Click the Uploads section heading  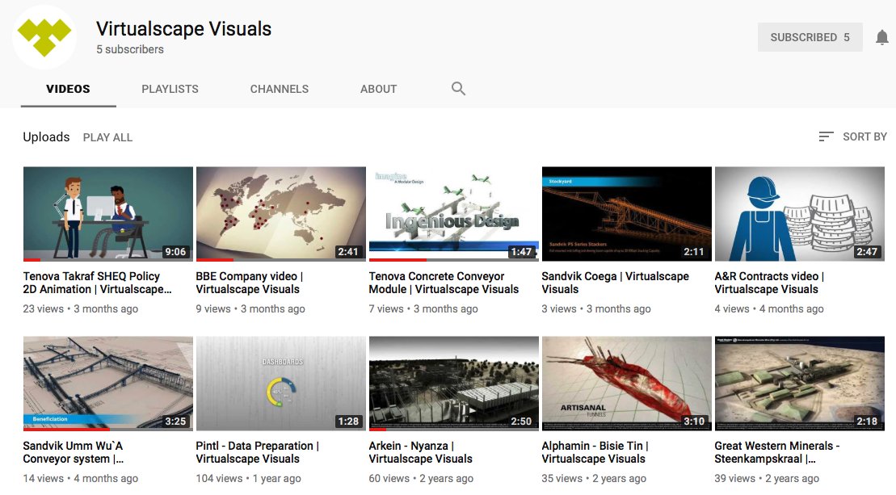click(x=46, y=137)
